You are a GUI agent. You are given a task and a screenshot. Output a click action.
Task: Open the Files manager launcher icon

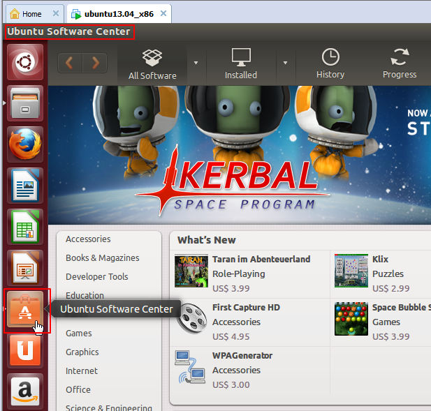point(25,103)
